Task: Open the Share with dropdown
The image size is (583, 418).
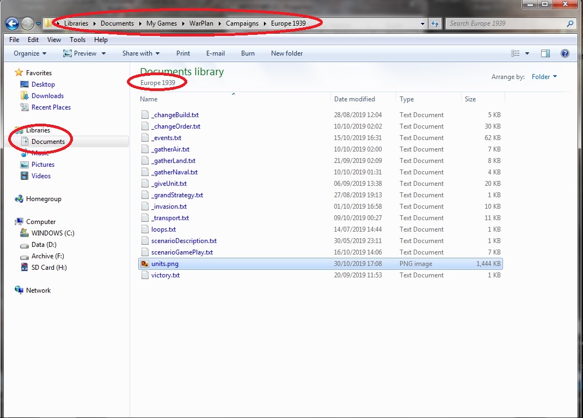Action: pyautogui.click(x=141, y=53)
